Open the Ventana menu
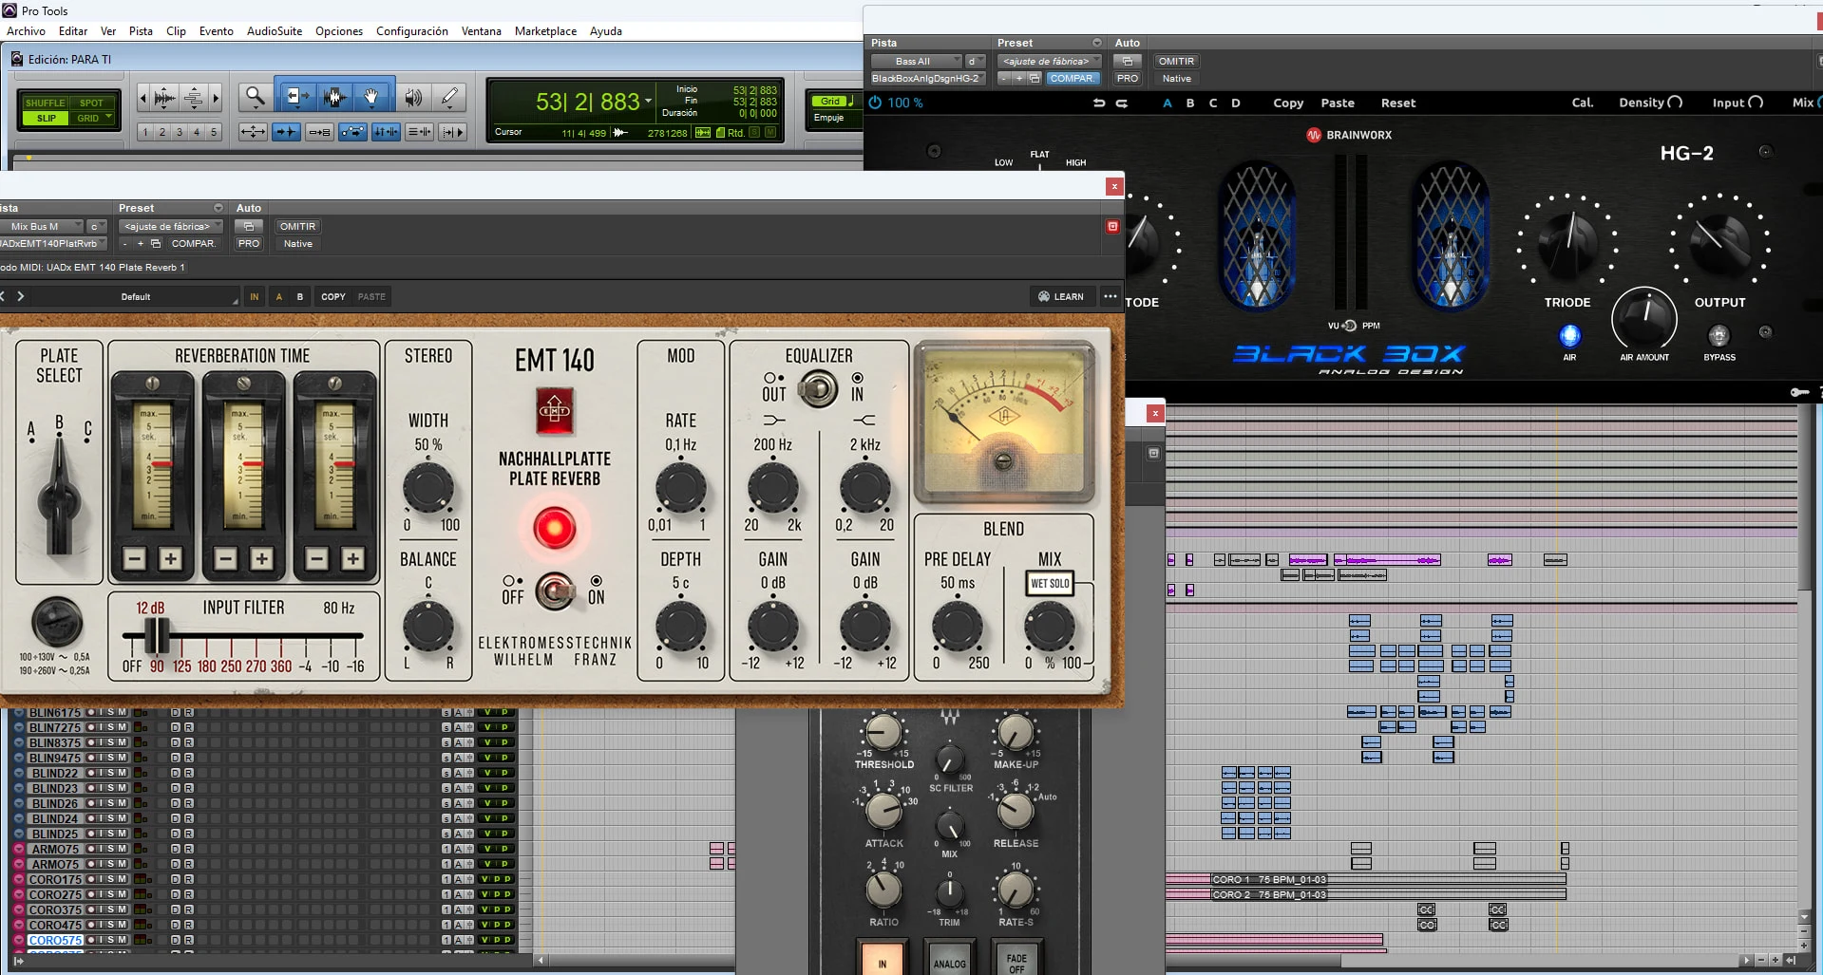Screen dimensions: 1823x975 pos(482,31)
